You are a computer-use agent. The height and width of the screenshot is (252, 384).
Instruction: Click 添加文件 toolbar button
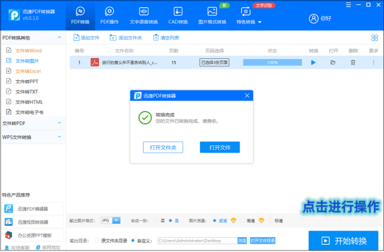[86, 38]
